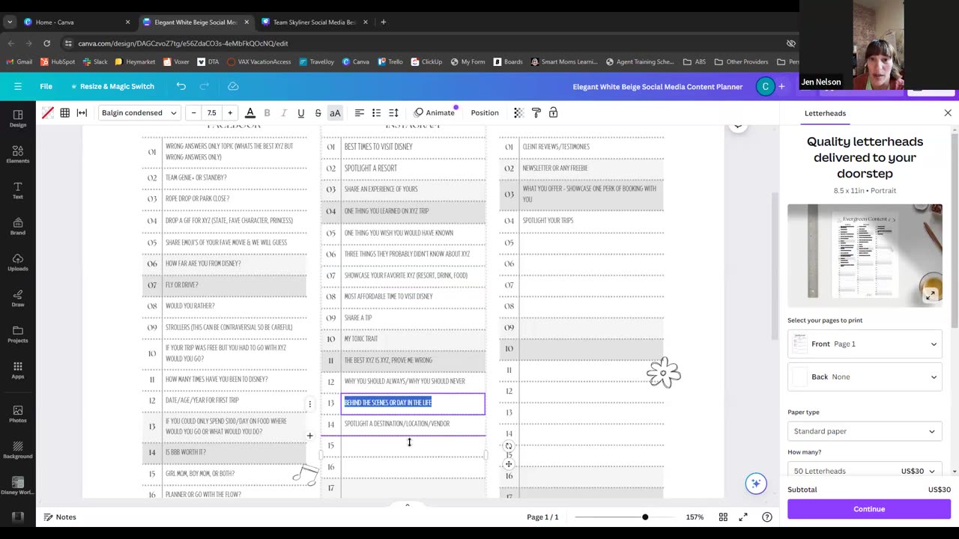The image size is (959, 539).
Task: Click the hamburger main menu icon
Action: [x=18, y=86]
